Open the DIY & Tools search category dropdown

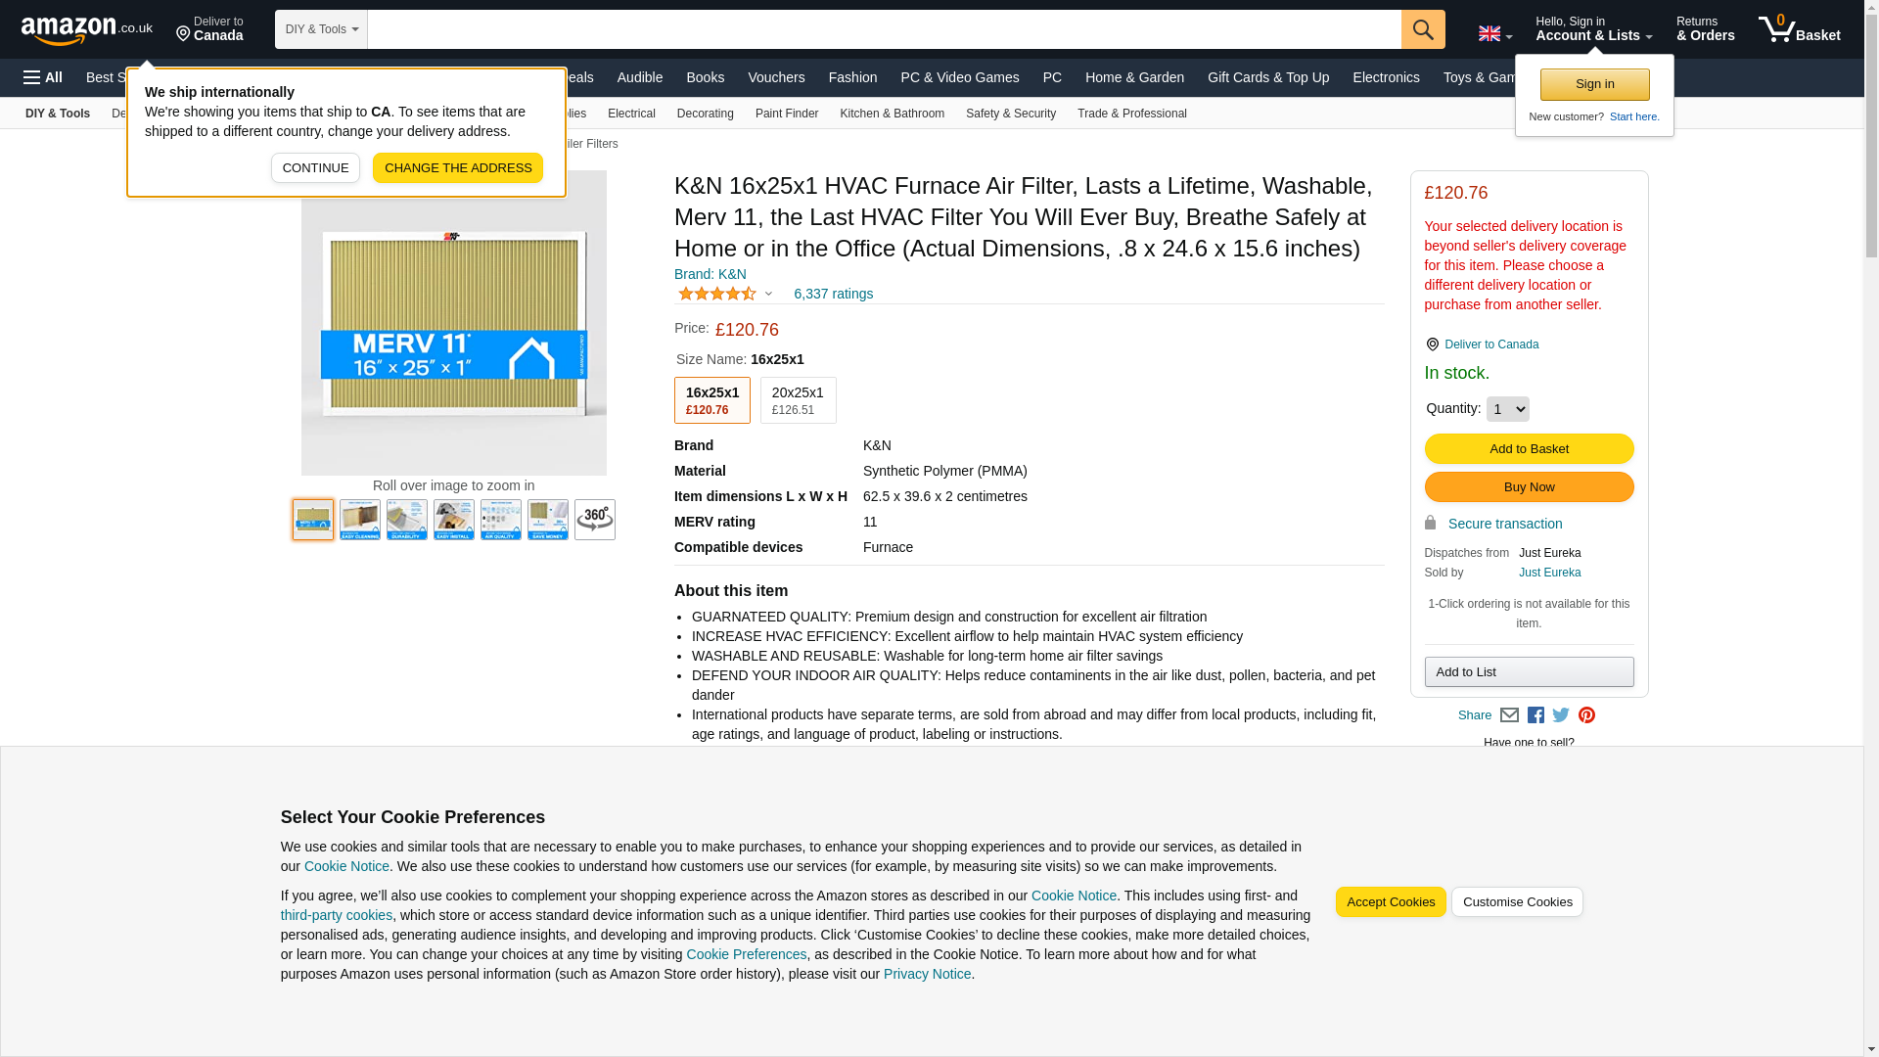(321, 29)
